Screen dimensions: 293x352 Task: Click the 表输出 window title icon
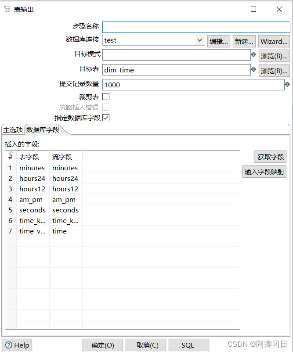[x=7, y=9]
